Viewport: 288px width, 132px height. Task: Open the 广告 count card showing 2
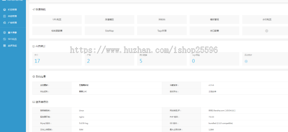[x=109, y=59]
